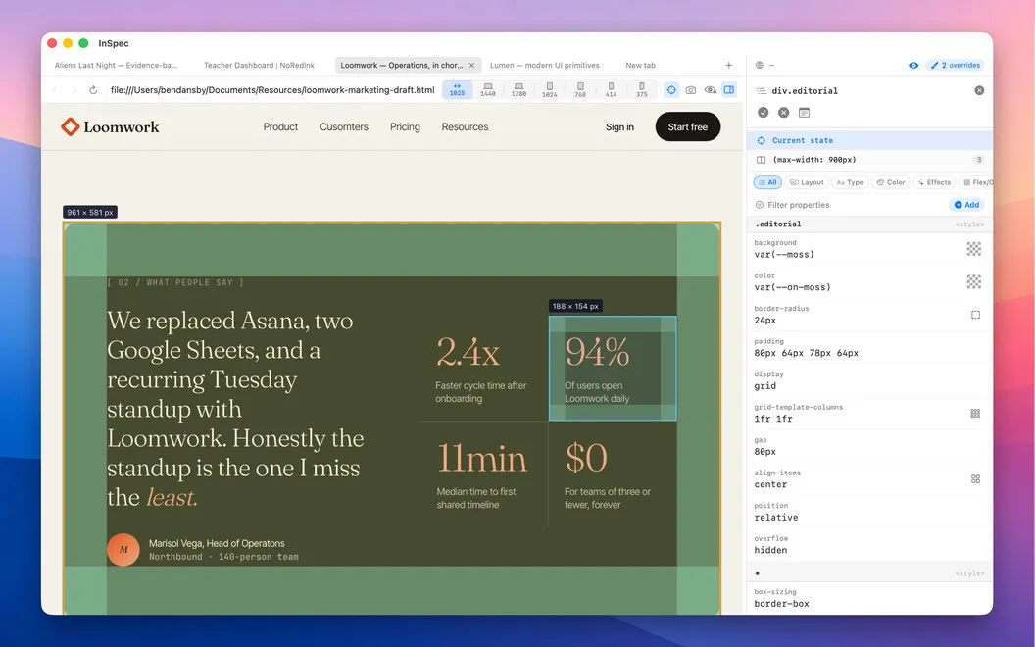Switch viewport to 1440 laptop preset

[488, 90]
